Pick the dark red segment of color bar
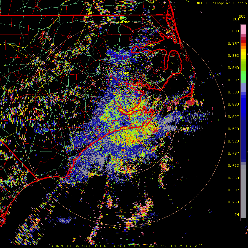This screenshot has width=248, height=248. click(243, 38)
